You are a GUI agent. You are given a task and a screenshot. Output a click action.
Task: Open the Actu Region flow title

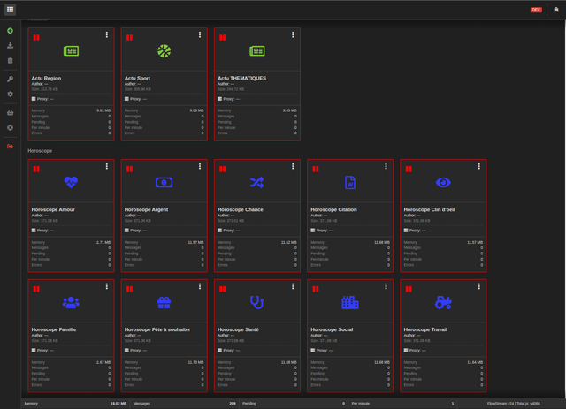pos(46,78)
